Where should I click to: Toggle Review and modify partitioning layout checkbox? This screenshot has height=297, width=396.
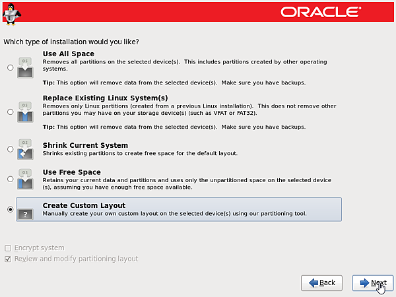coord(8,259)
